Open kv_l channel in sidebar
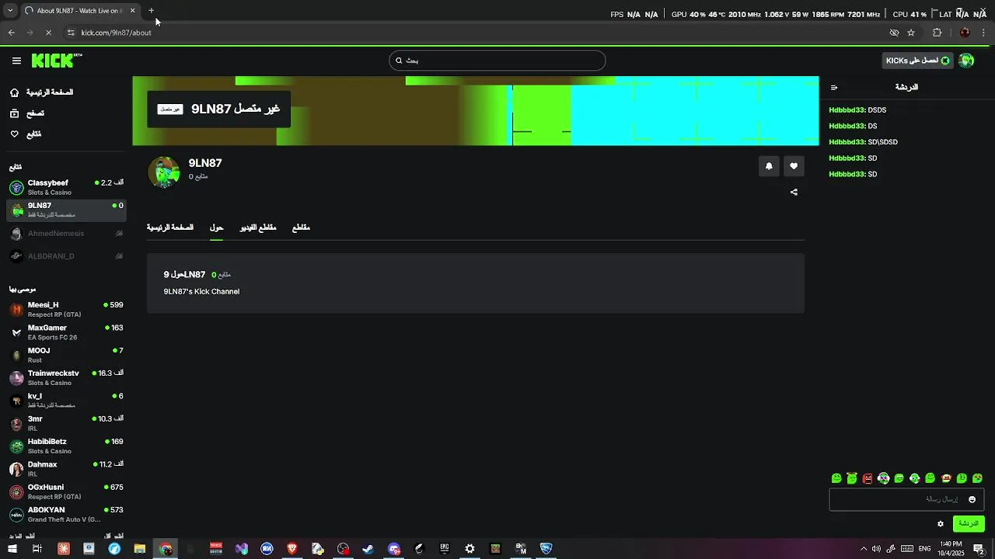Screen dimensions: 995x559 coord(66,401)
